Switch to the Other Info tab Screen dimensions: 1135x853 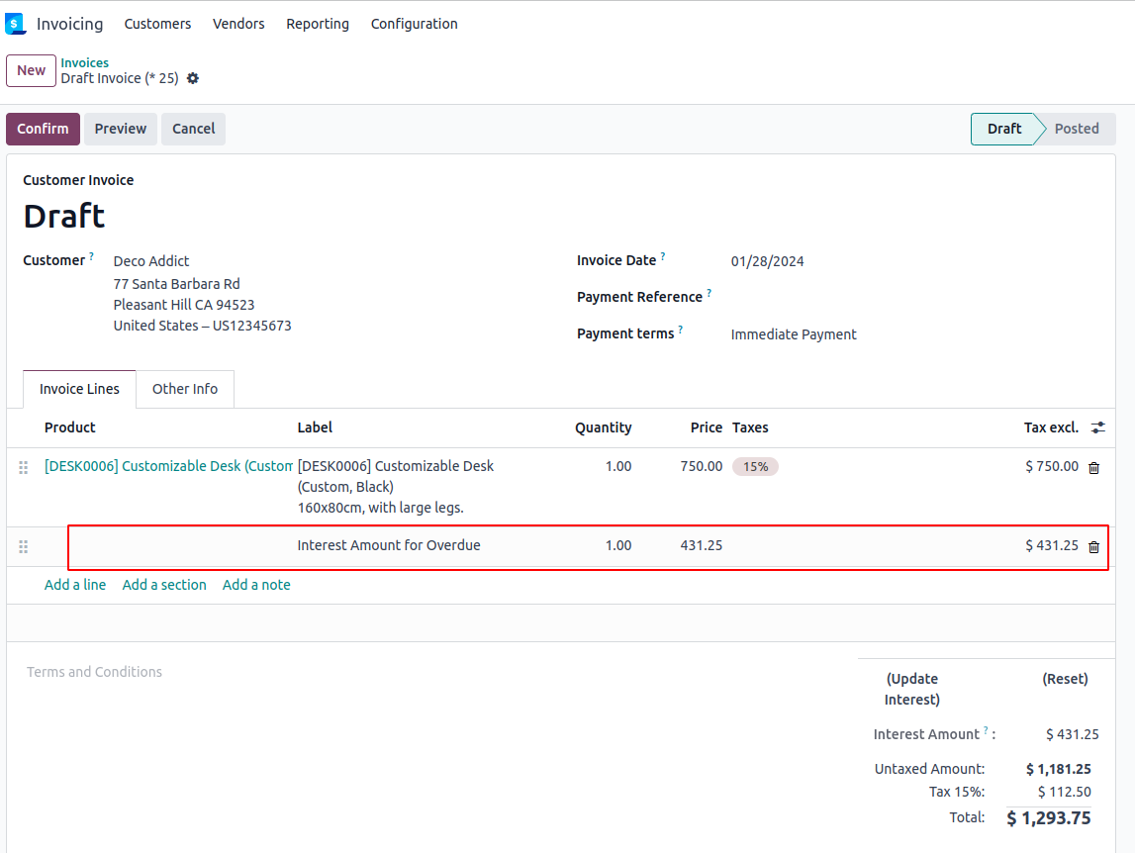pyautogui.click(x=185, y=389)
